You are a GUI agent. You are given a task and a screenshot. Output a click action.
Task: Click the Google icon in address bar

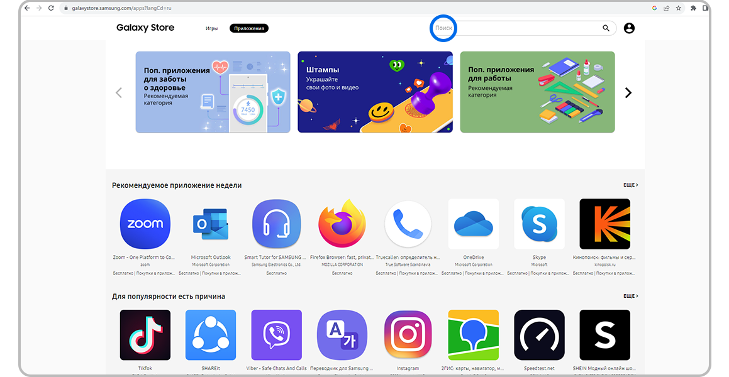[x=655, y=8]
